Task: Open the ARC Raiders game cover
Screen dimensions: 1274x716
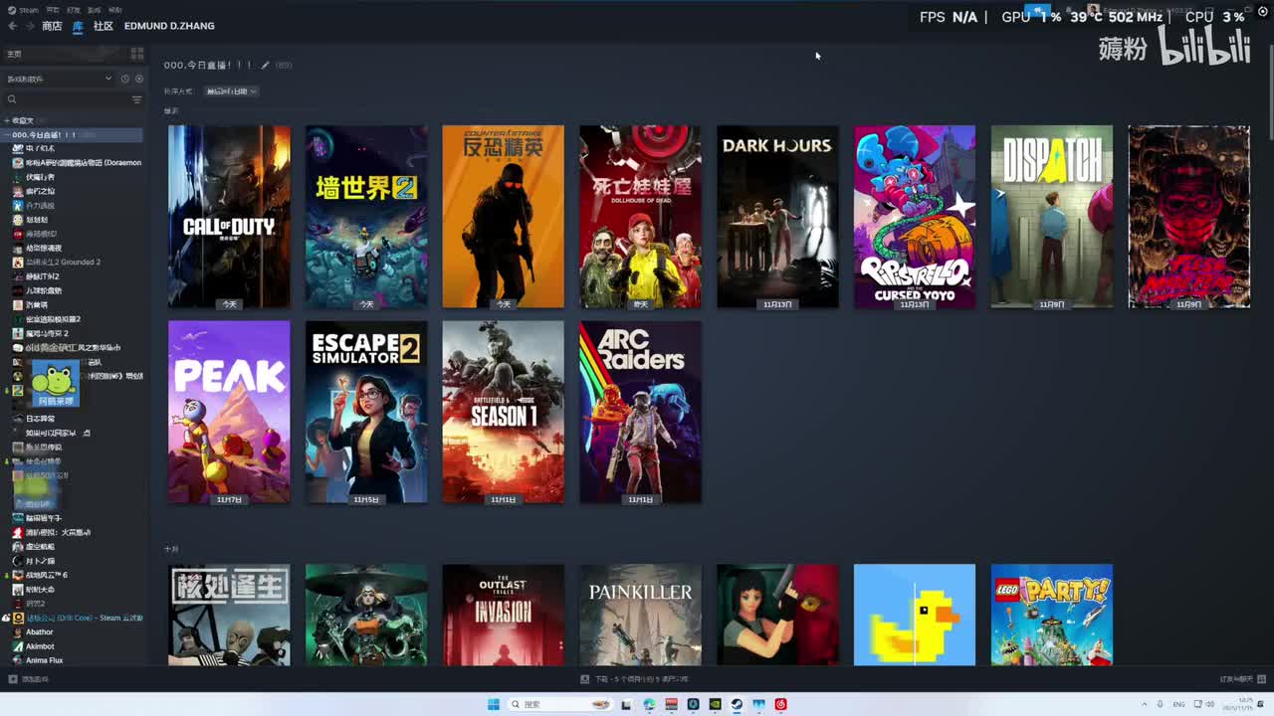Action: click(x=640, y=412)
